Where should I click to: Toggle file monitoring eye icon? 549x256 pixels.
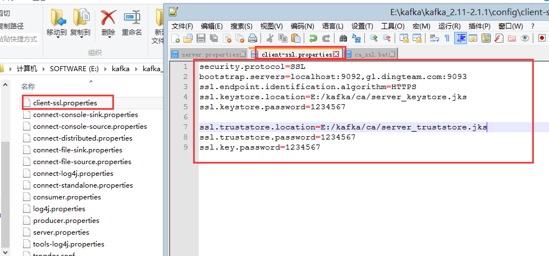[524, 39]
